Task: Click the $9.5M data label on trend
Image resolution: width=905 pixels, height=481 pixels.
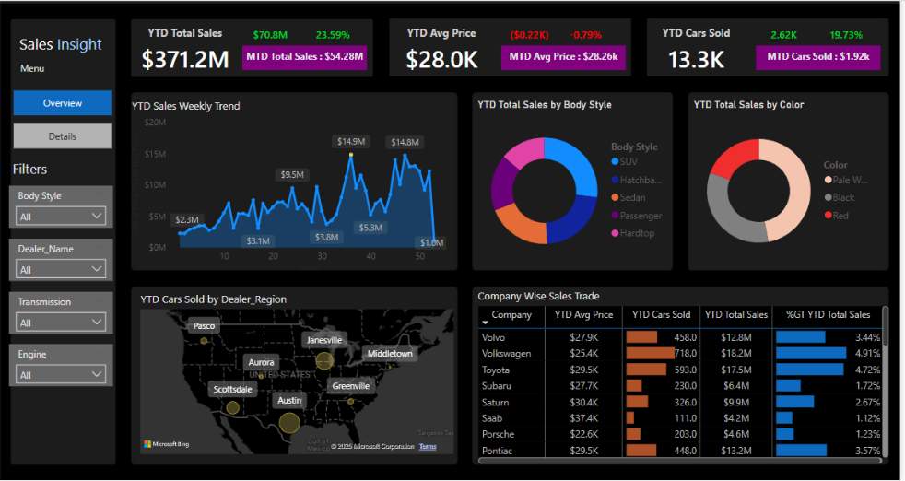Action: pos(292,174)
